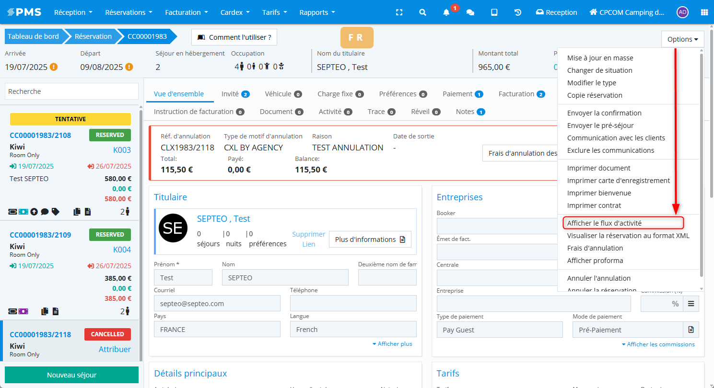Viewport: 714px width, 388px height.
Task: Click the commission list menu icon
Action: [691, 304]
